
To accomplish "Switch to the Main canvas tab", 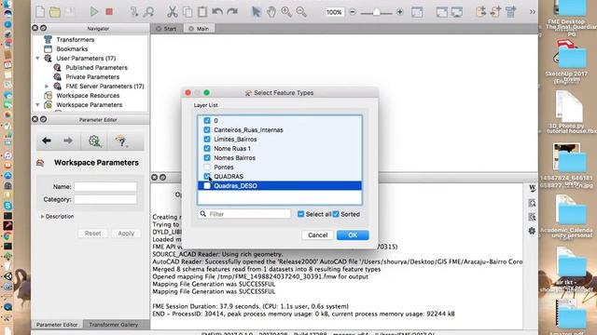I will tap(199, 29).
